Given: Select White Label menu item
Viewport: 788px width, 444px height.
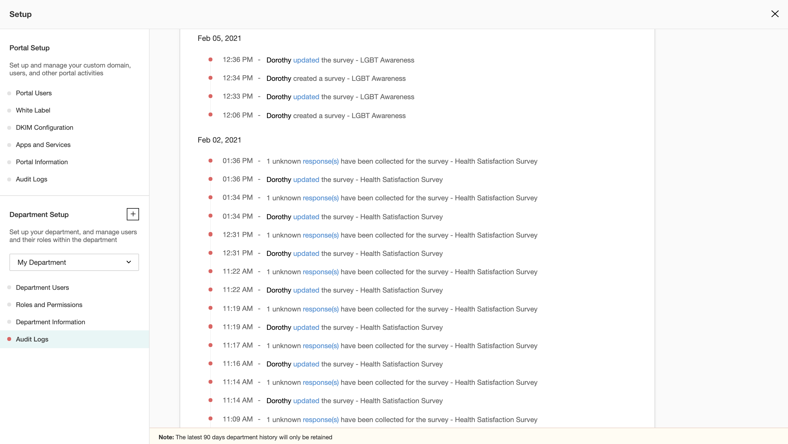Looking at the screenshot, I should coord(33,110).
